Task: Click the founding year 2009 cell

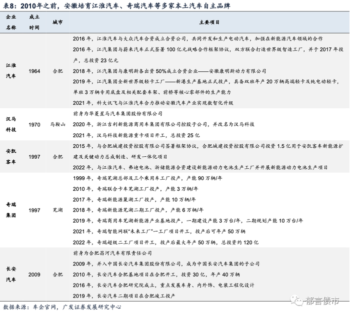Action: coord(34,275)
